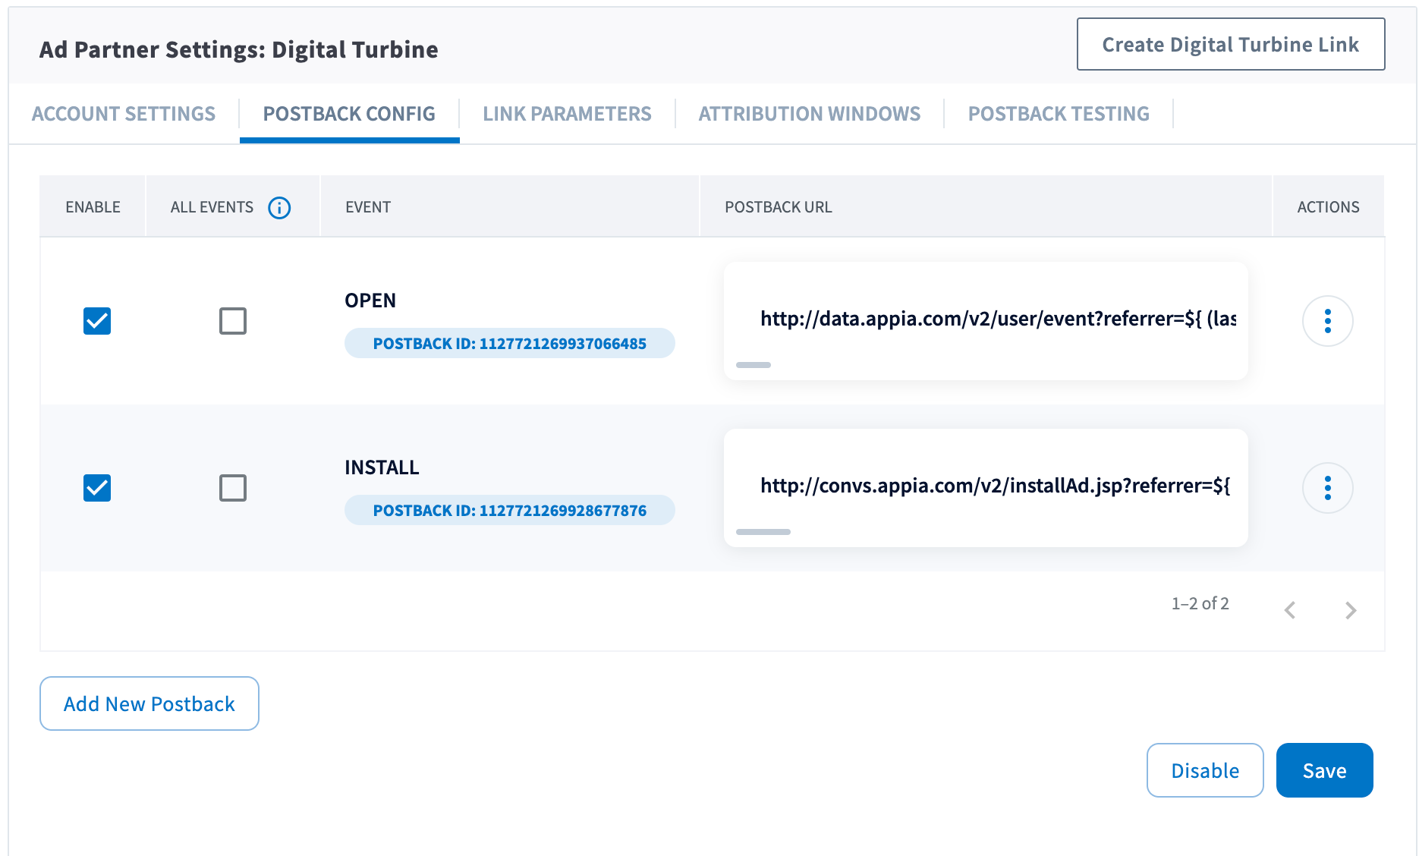Click Postback ID 1127721269937066485 badge
1419x856 pixels.
[510, 343]
